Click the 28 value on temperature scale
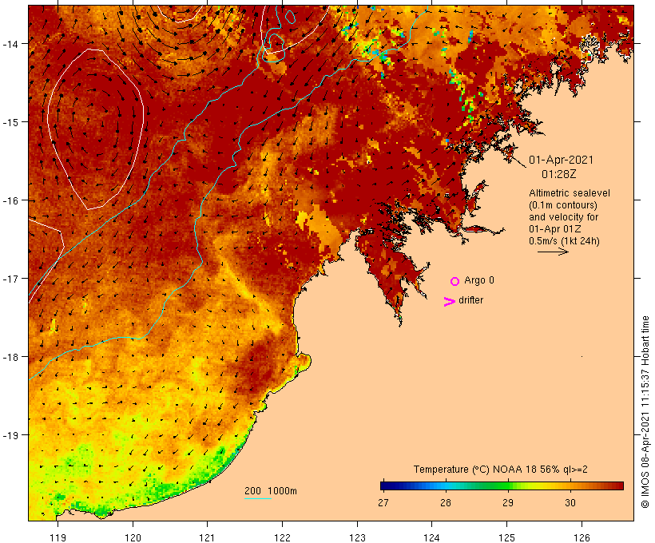The width and height of the screenshot is (655, 543). [445, 502]
